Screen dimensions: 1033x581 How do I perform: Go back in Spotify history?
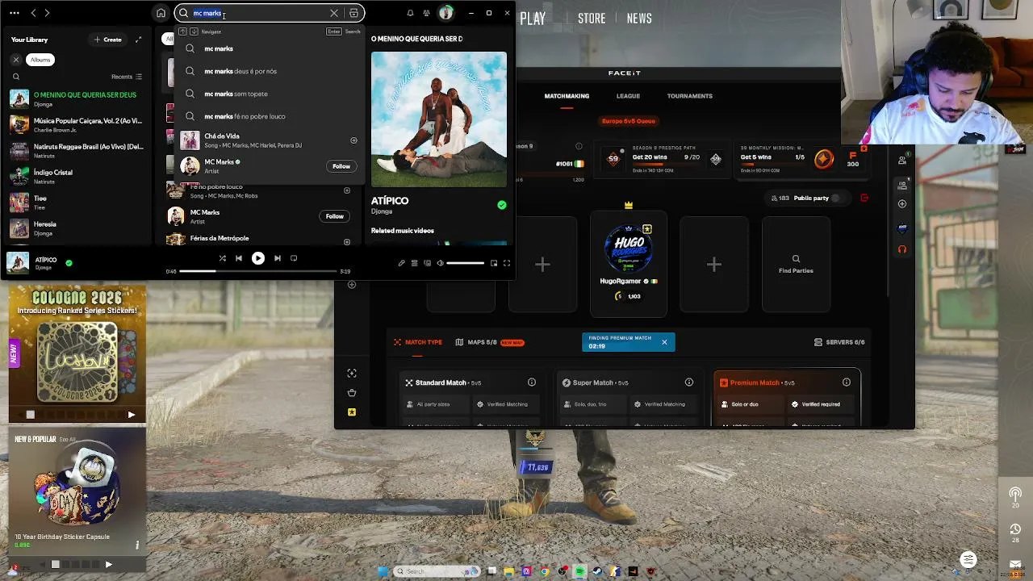(33, 13)
